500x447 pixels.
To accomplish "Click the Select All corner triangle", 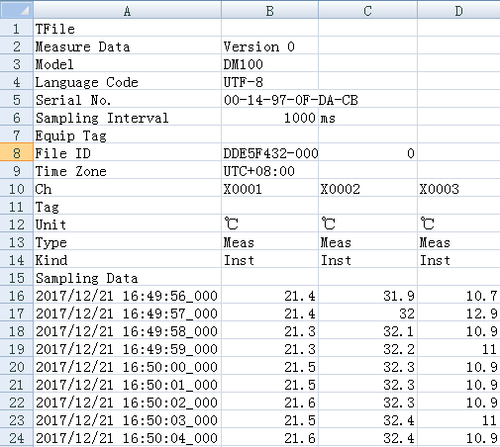I will [x=17, y=10].
